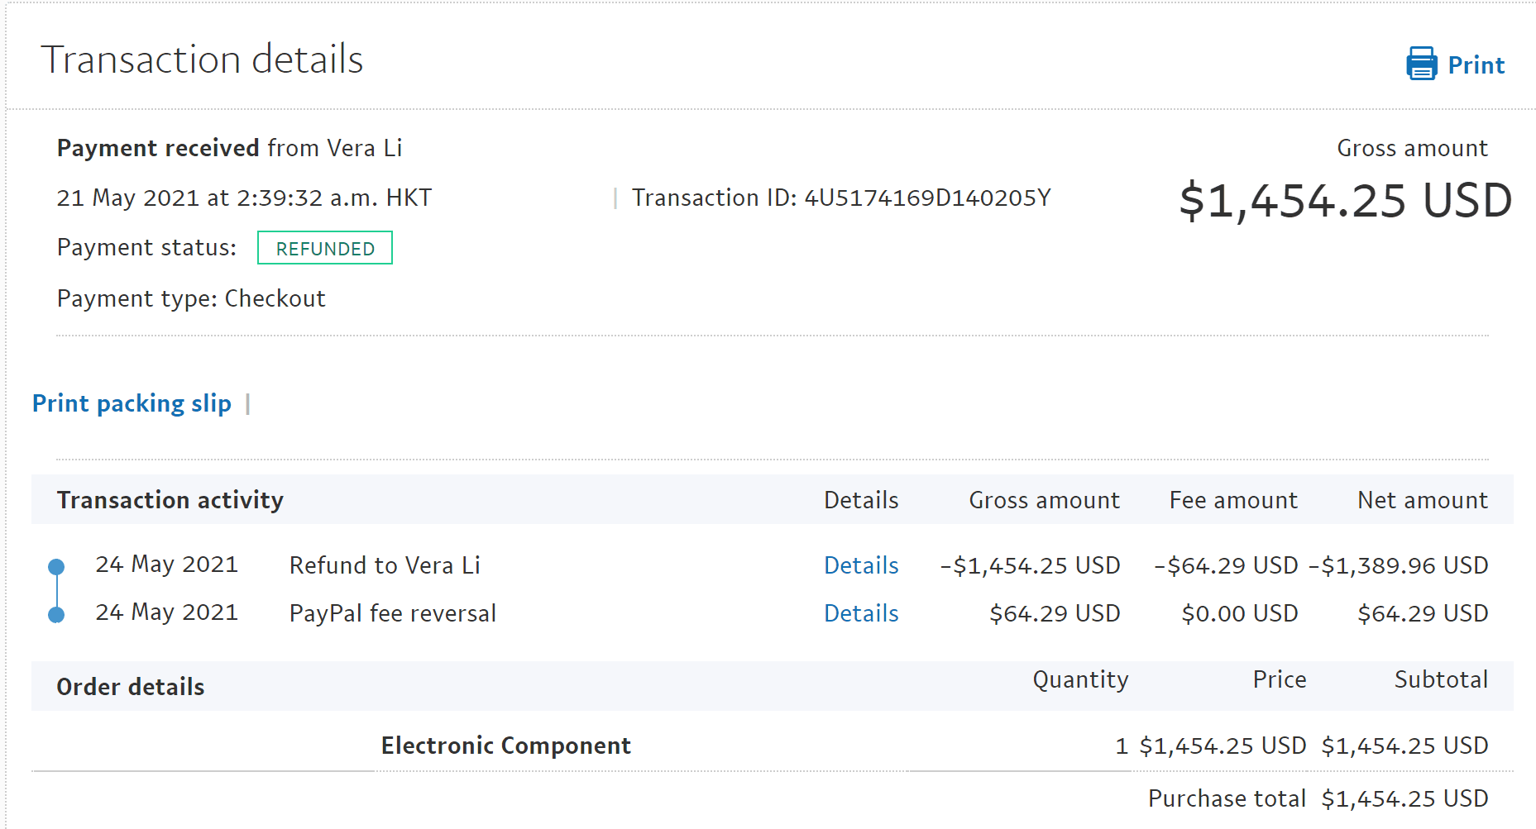Click the Purchase total label
The width and height of the screenshot is (1536, 829).
pos(1226,798)
